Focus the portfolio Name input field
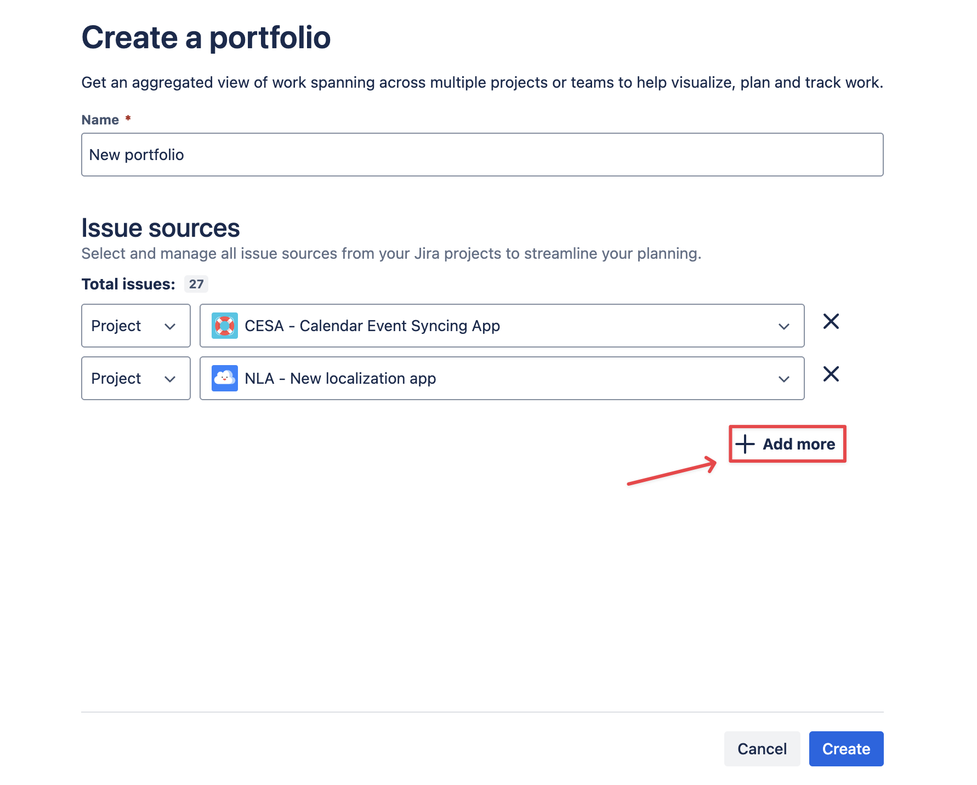 [x=481, y=155]
